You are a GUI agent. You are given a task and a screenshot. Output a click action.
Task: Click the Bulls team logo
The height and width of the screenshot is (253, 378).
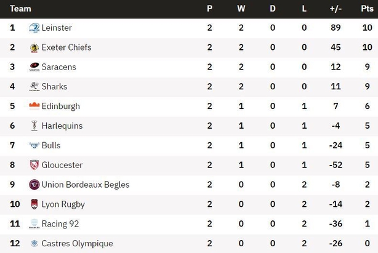[34, 145]
